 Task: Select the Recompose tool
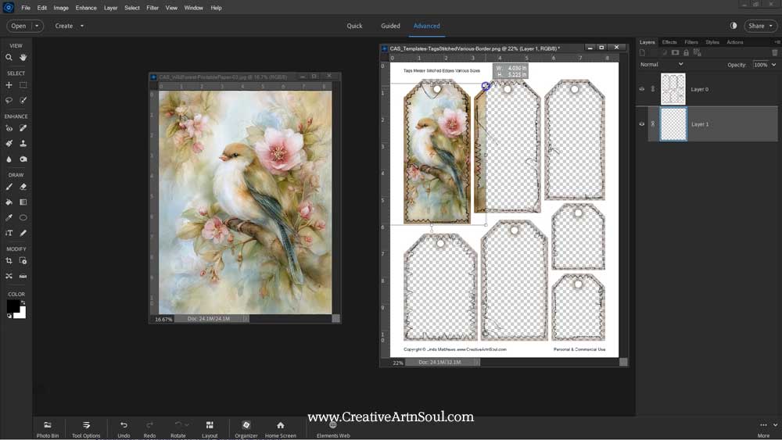click(x=23, y=260)
